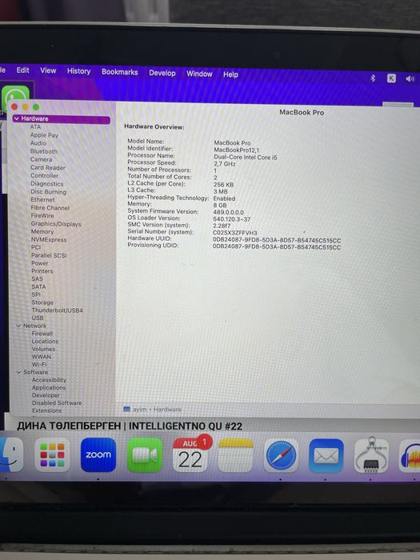Image resolution: width=420 pixels, height=560 pixels.
Task: Click the Bluetooth status icon in menu bar
Action: 373,78
